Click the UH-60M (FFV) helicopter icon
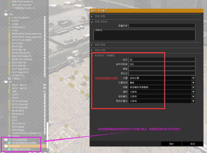Viewport: 207px width, 153px height. [x=9, y=76]
